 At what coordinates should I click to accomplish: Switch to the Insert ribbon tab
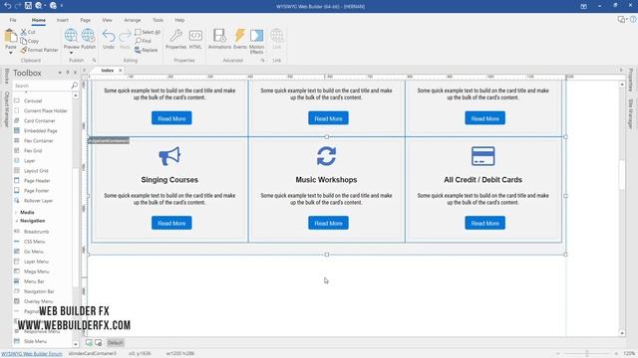pyautogui.click(x=62, y=20)
